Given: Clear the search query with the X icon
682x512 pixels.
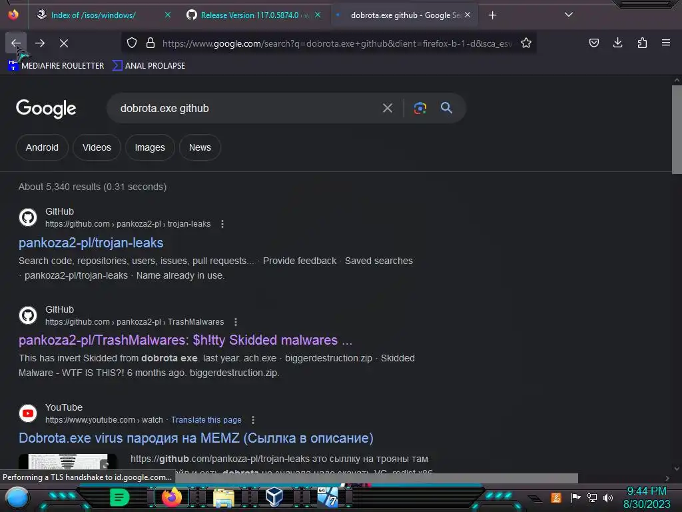Looking at the screenshot, I should point(387,108).
